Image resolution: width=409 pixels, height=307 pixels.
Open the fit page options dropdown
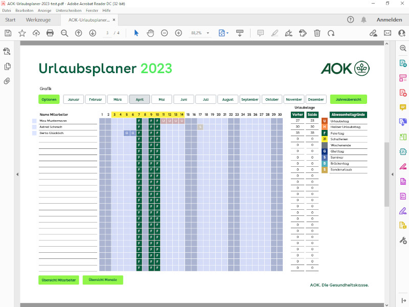click(228, 33)
